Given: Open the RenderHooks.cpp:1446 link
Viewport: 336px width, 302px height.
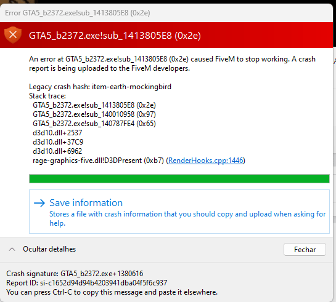Looking at the screenshot, I should coord(206,161).
